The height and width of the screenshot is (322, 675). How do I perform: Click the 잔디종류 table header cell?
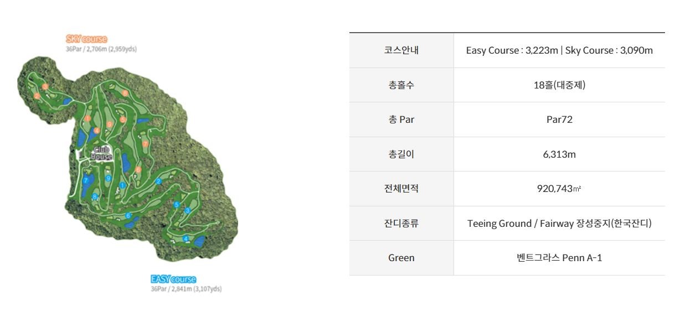point(401,224)
